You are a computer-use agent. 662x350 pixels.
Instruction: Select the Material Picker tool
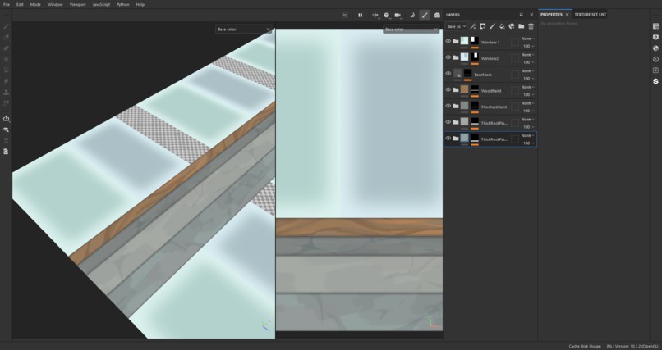coord(7,102)
